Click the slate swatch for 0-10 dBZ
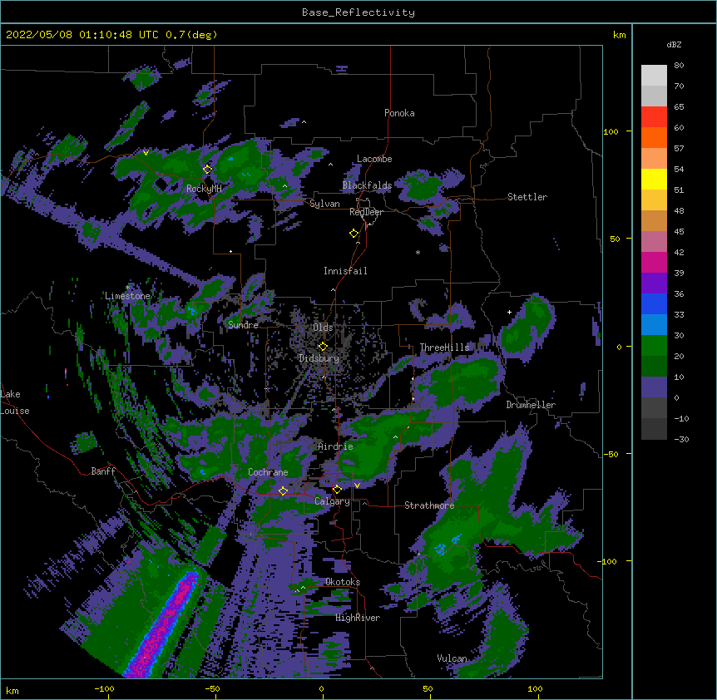Image resolution: width=717 pixels, height=700 pixels. pos(654,387)
